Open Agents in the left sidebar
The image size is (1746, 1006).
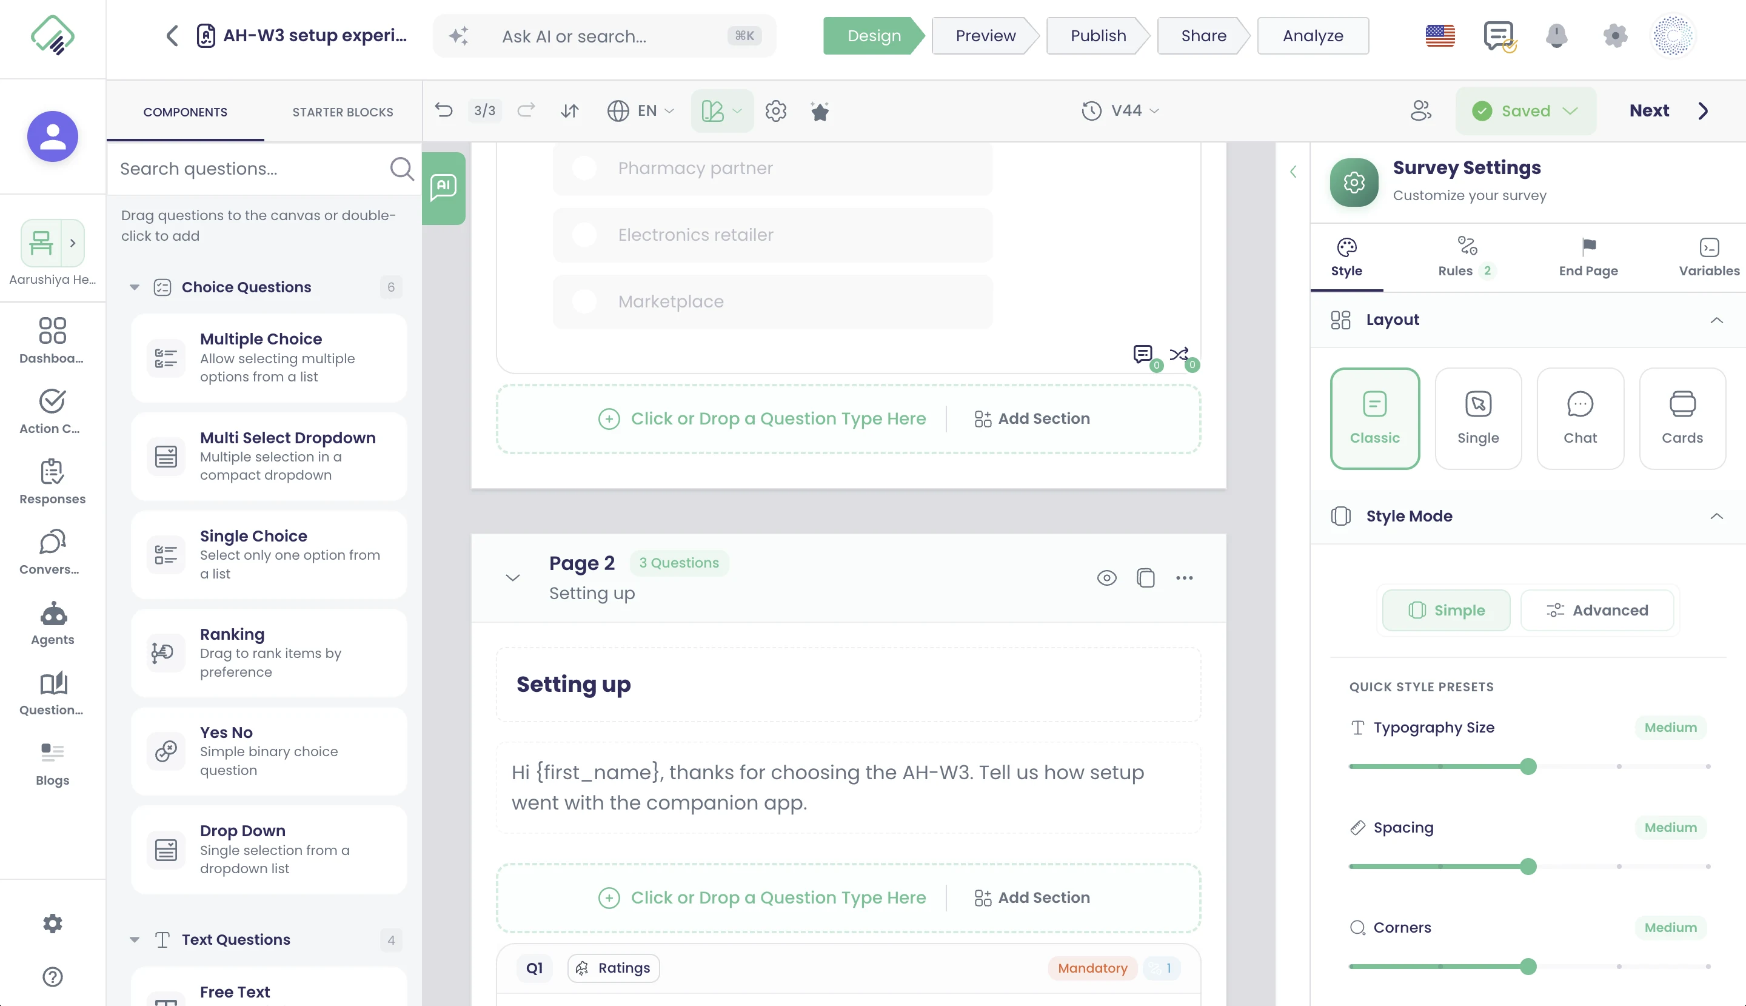coord(53,624)
